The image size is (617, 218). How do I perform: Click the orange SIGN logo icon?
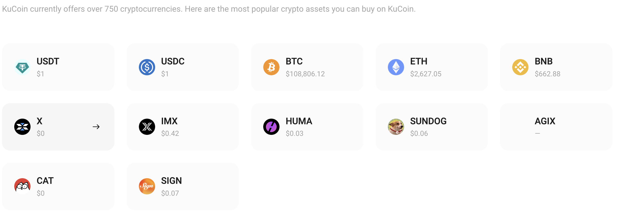click(147, 186)
